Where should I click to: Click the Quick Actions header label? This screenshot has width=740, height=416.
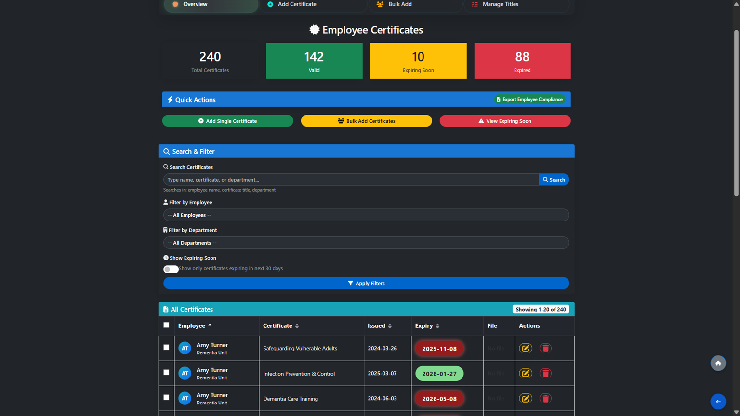191,100
